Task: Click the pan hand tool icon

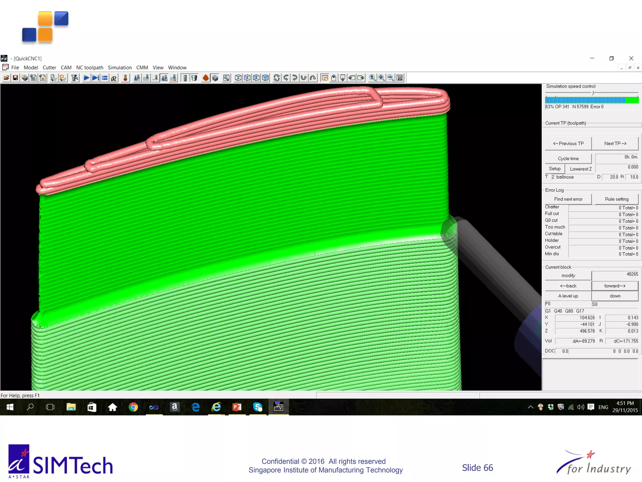Action: 325,78
